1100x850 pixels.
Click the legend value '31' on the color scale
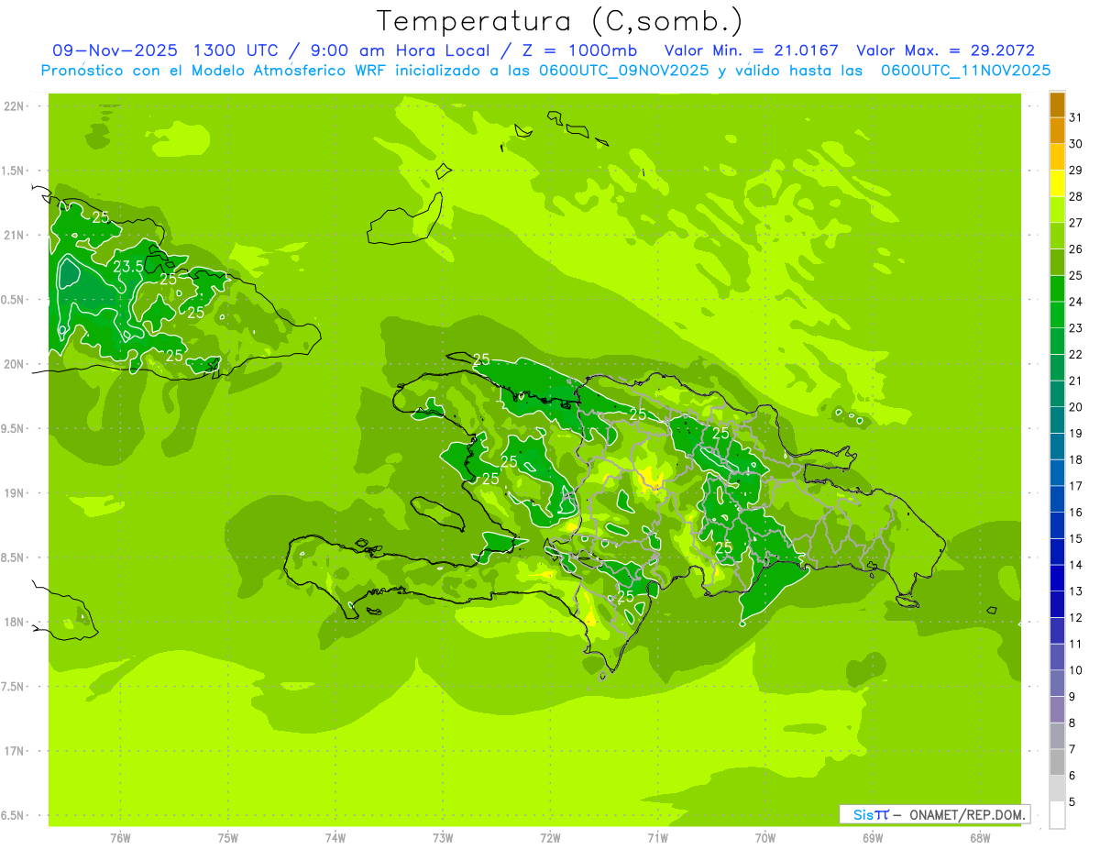click(1076, 117)
